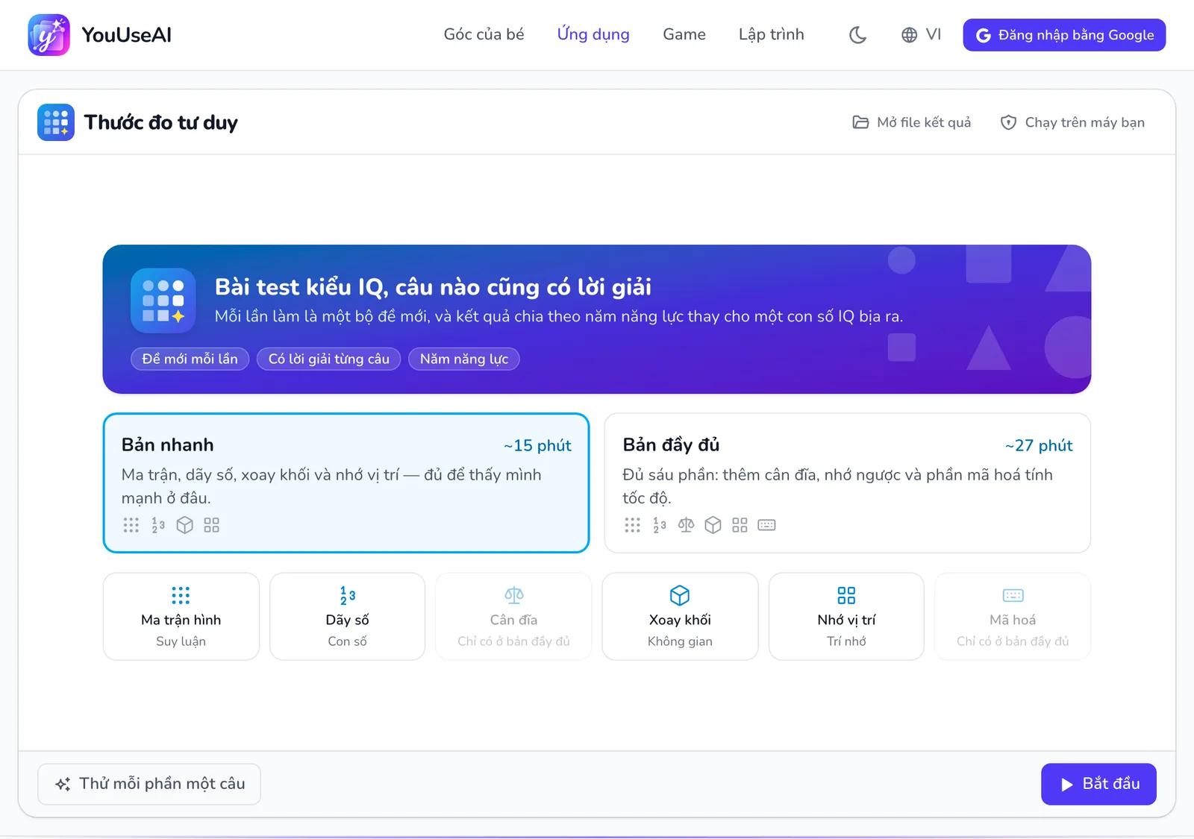Click Đăng nhập bằng Google button
Viewport: 1194px width, 839px height.
click(x=1064, y=35)
